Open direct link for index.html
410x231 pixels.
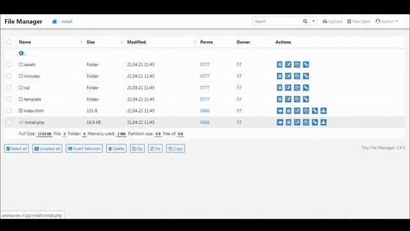(315, 111)
